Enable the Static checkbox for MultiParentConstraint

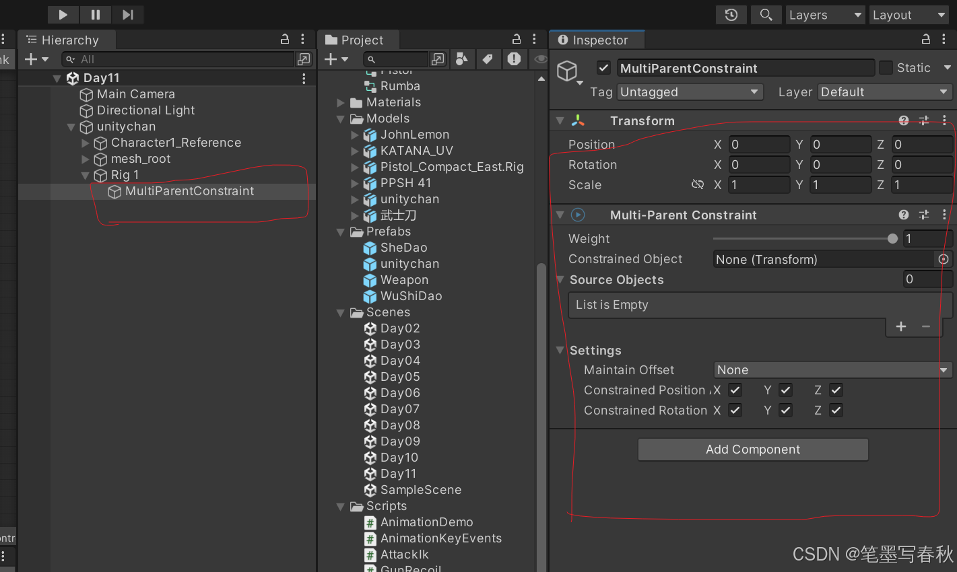pyautogui.click(x=886, y=67)
